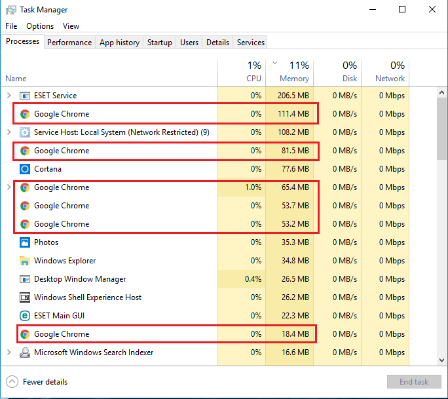Click the 16.6 MB memory value
The width and height of the screenshot is (448, 399).
(x=295, y=352)
